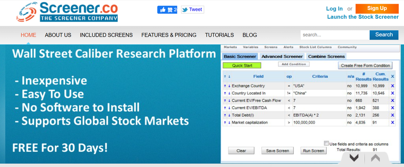Open the ABOUT US page

pos(58,35)
